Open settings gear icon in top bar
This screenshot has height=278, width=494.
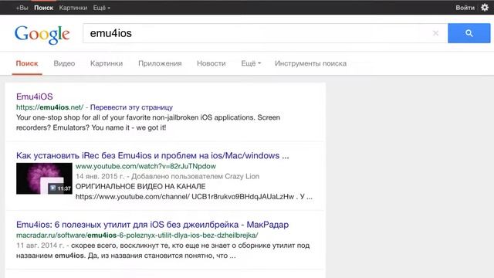click(x=485, y=7)
